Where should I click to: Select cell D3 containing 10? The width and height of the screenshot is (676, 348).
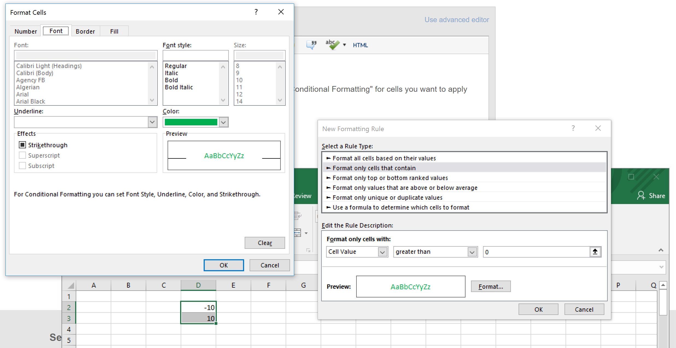pyautogui.click(x=198, y=318)
